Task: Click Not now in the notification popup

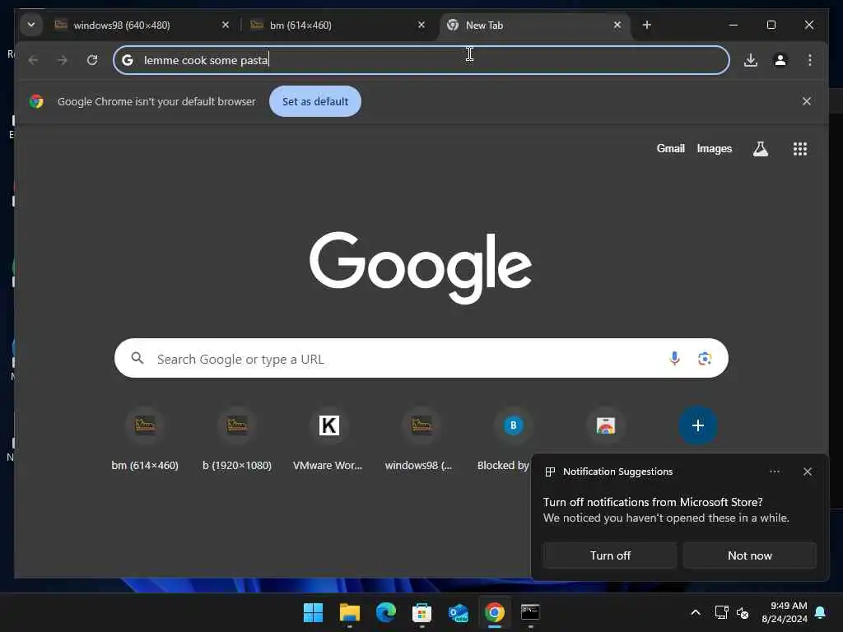Action: (749, 555)
